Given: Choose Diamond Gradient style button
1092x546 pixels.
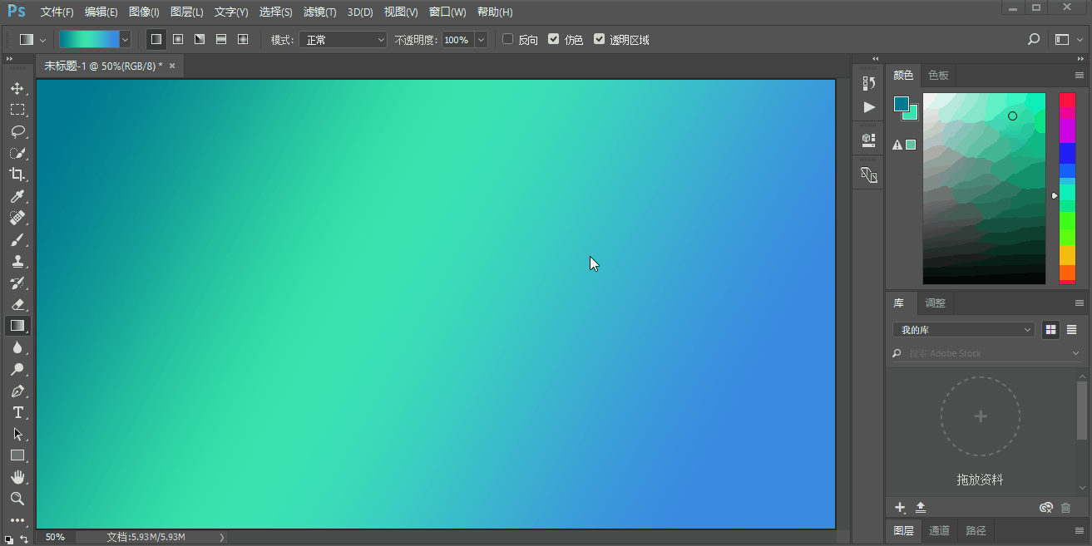Looking at the screenshot, I should click(x=243, y=39).
